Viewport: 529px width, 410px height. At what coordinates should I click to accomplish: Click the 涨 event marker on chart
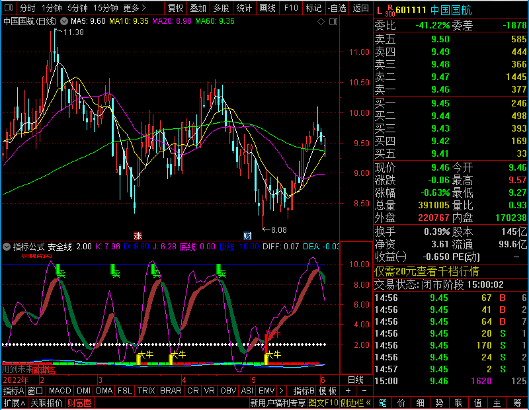tap(138, 235)
